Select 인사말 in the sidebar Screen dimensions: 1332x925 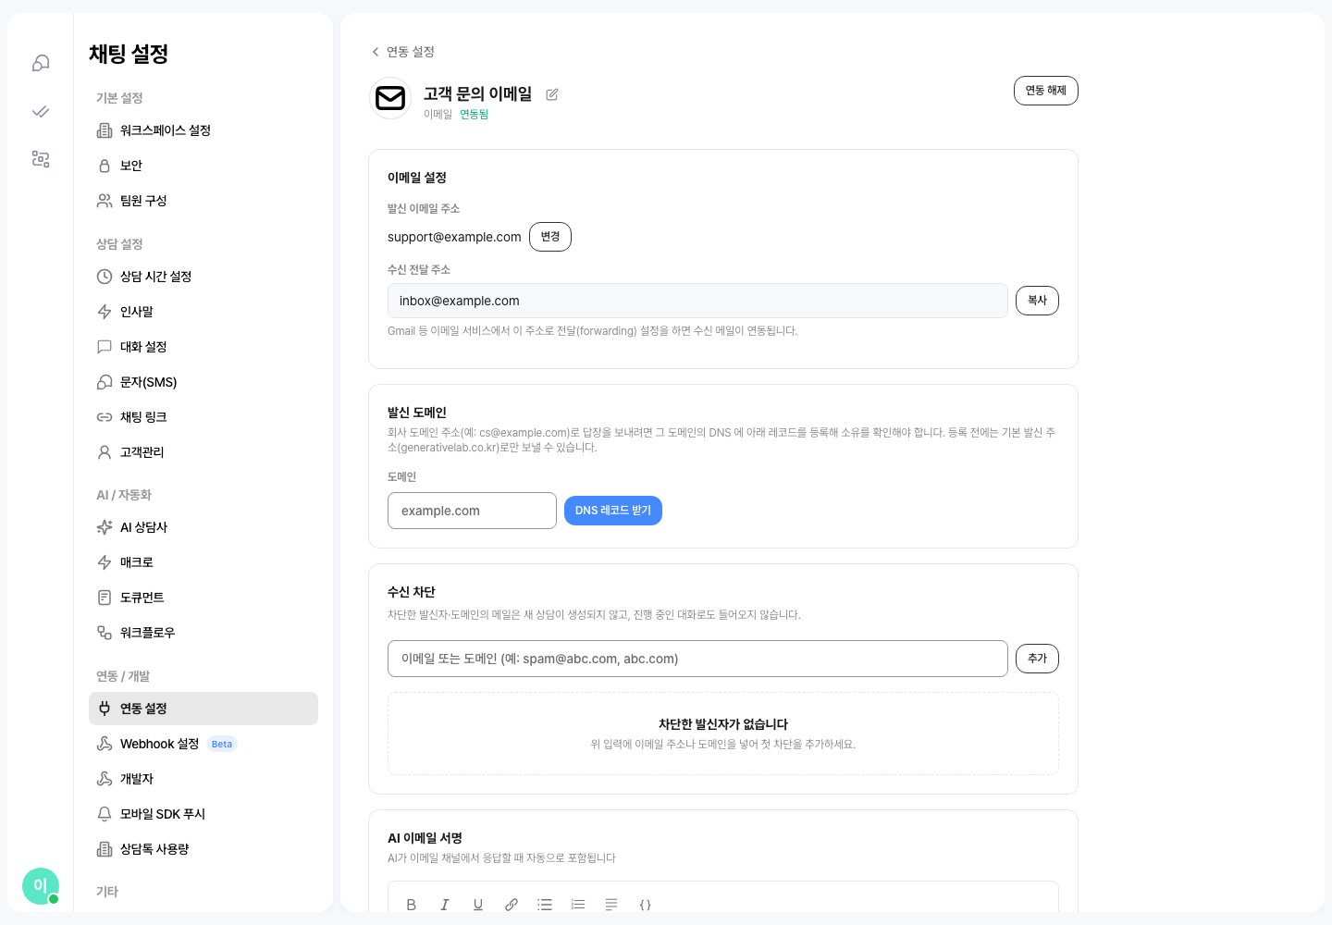203,312
